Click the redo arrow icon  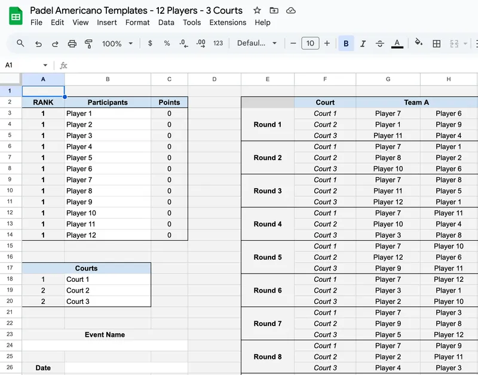coord(55,44)
